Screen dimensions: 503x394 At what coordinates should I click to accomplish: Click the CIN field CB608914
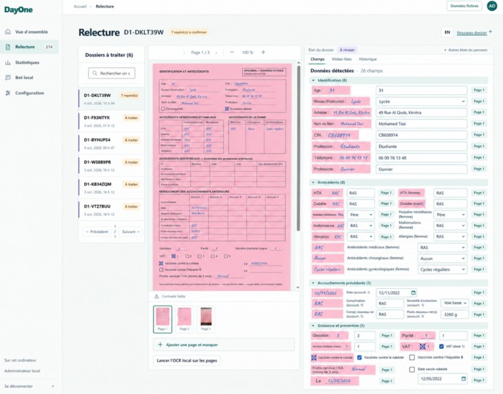click(x=421, y=135)
